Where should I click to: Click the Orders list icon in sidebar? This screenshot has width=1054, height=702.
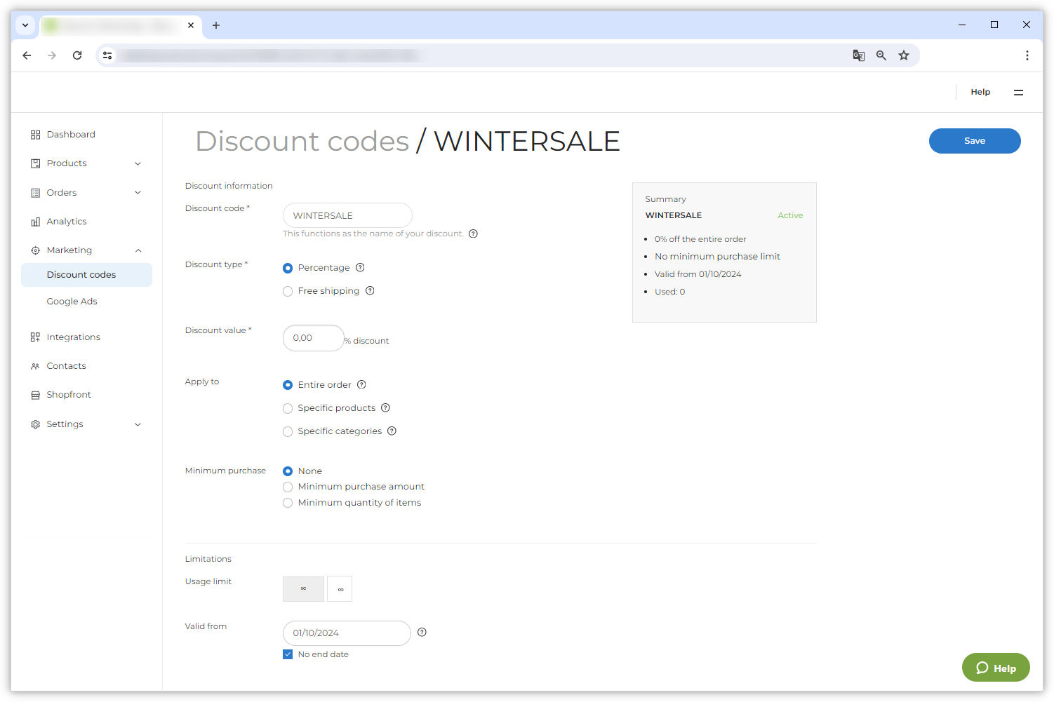tap(36, 192)
